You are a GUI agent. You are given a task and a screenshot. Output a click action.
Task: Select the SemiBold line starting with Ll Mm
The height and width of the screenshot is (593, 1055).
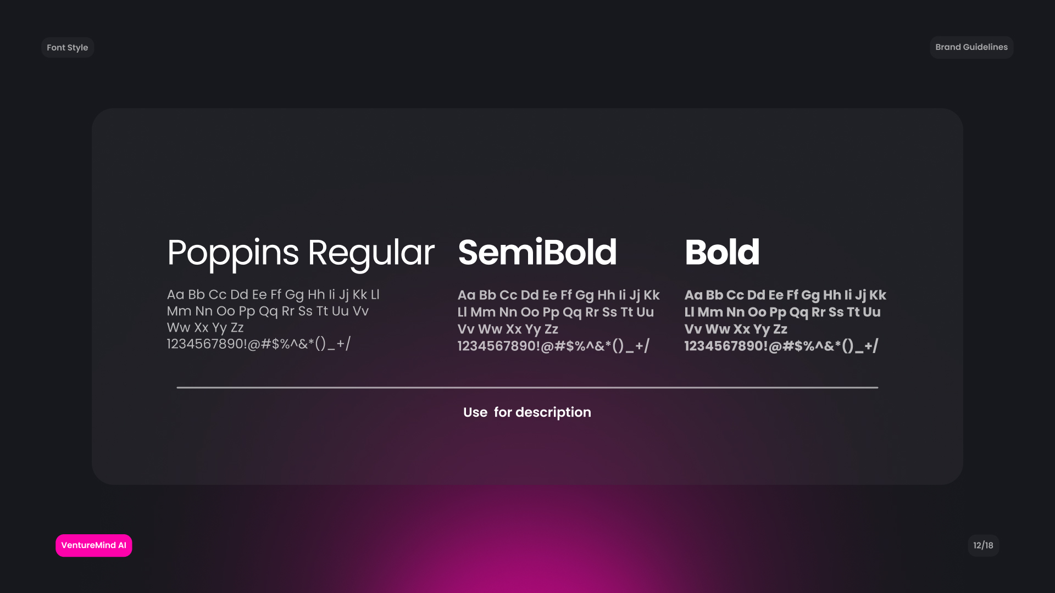click(556, 312)
